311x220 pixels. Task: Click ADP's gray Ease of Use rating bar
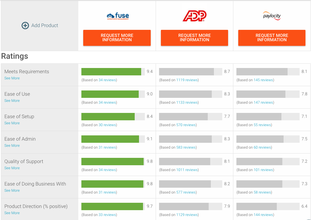tap(185, 94)
